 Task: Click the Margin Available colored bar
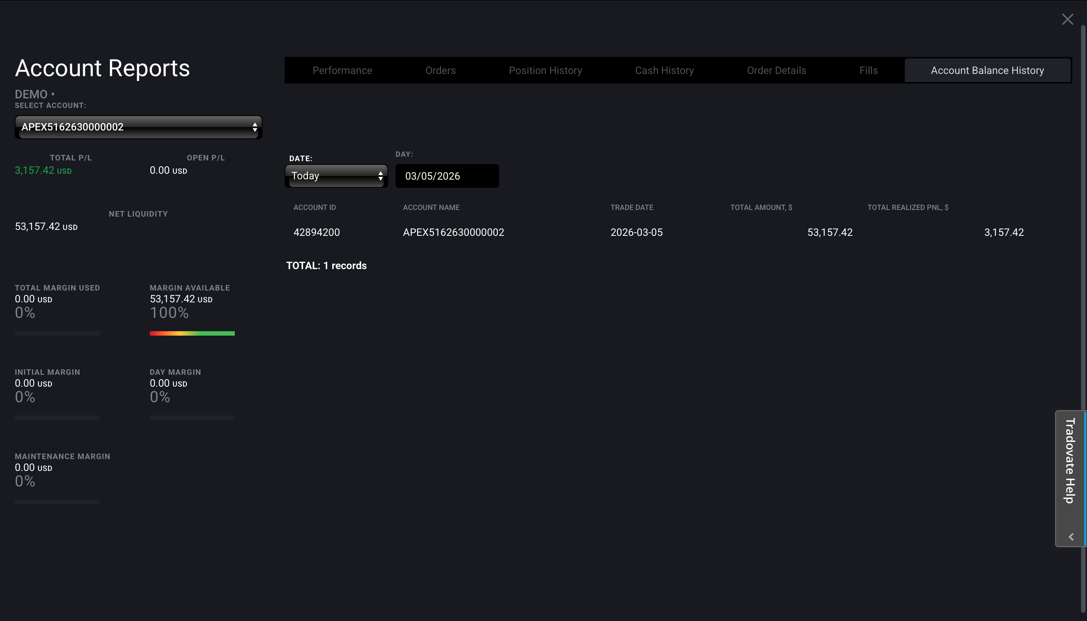tap(192, 333)
